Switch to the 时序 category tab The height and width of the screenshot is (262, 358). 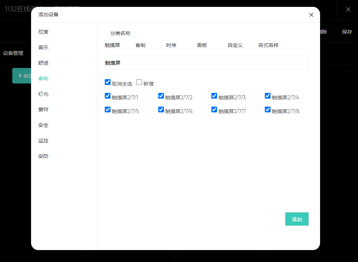[x=171, y=45]
